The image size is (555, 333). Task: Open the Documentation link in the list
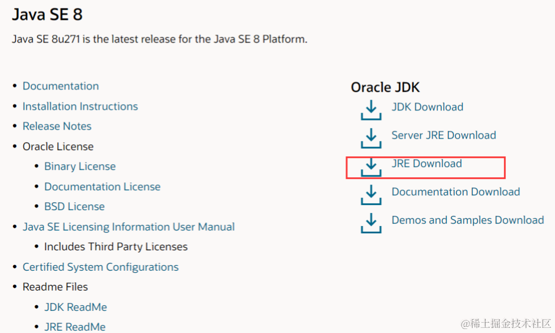[x=61, y=86]
